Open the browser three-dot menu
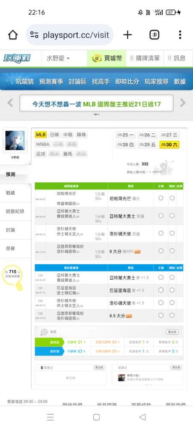Screen dimensions: 193x429 pyautogui.click(x=180, y=35)
